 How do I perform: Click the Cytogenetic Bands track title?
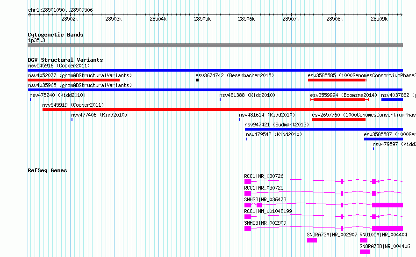56,35
